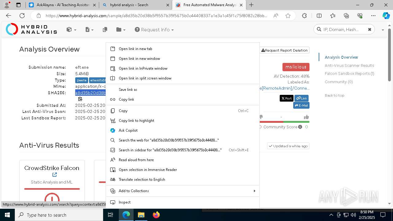Click the E-Mail share button
The height and width of the screenshot is (221, 393).
tap(301, 105)
